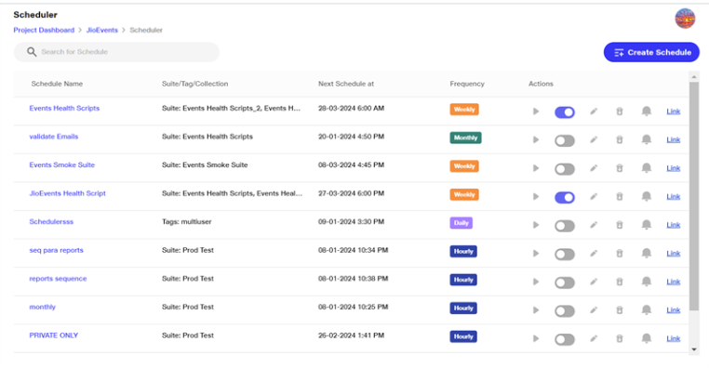The width and height of the screenshot is (709, 368).
Task: Open Link for Schedulersss row
Action: (674, 225)
